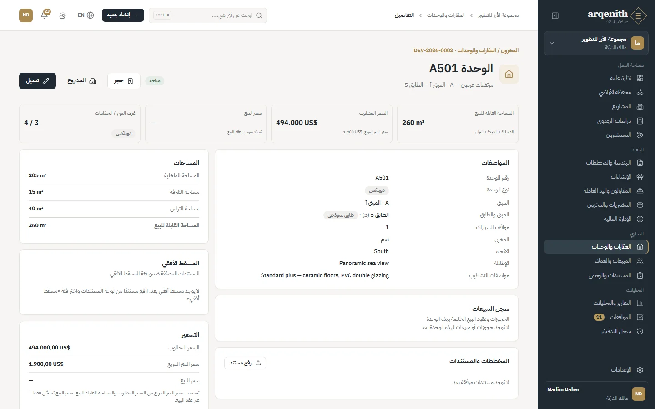Click the تعديل edit button
Screen dimensions: 655x409
point(37,81)
